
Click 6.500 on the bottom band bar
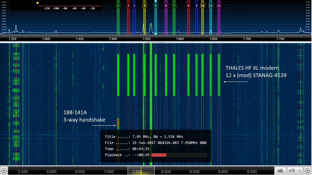(80, 171)
